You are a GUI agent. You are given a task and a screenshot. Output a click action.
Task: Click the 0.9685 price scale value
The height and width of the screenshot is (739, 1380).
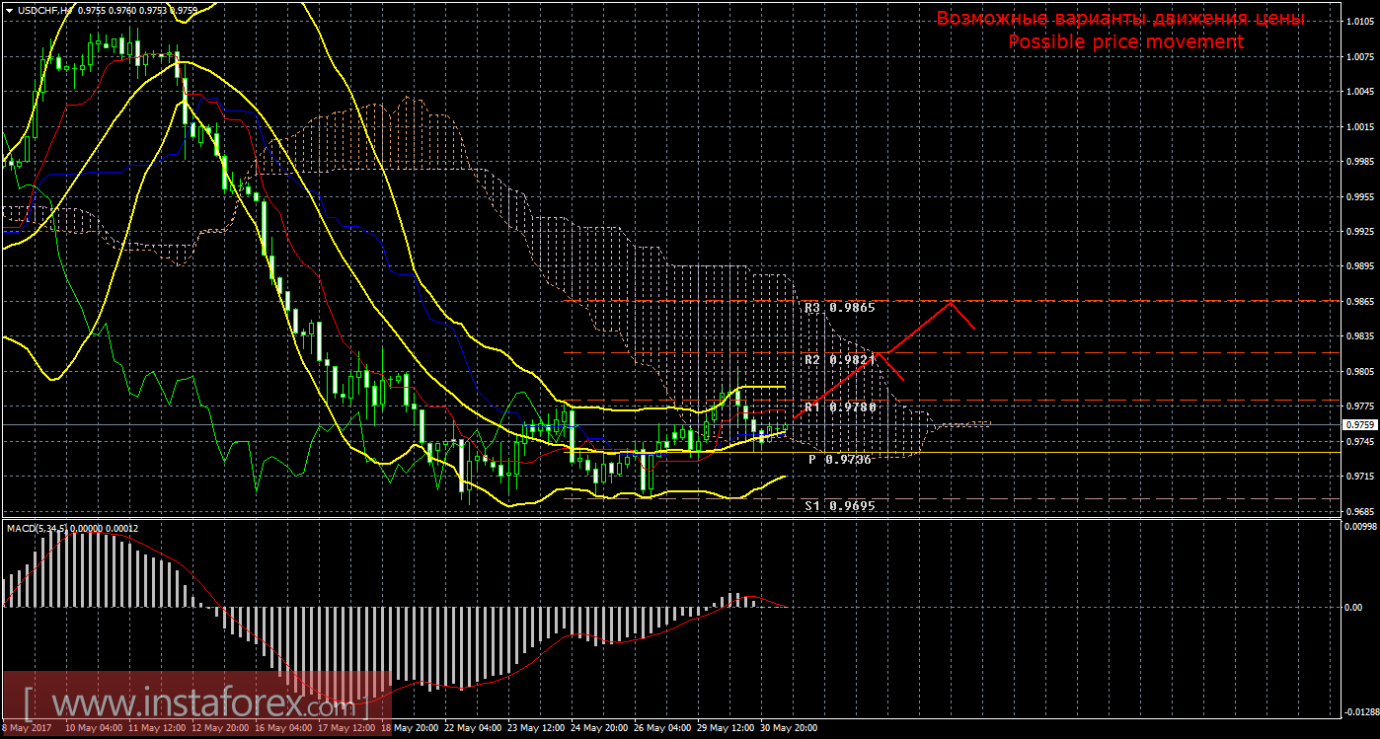coord(1359,511)
